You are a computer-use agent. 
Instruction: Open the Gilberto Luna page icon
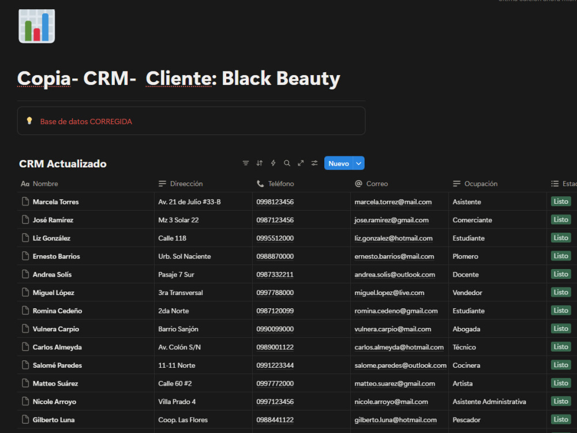[25, 419]
